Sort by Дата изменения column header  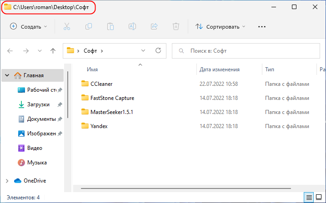pos(220,69)
